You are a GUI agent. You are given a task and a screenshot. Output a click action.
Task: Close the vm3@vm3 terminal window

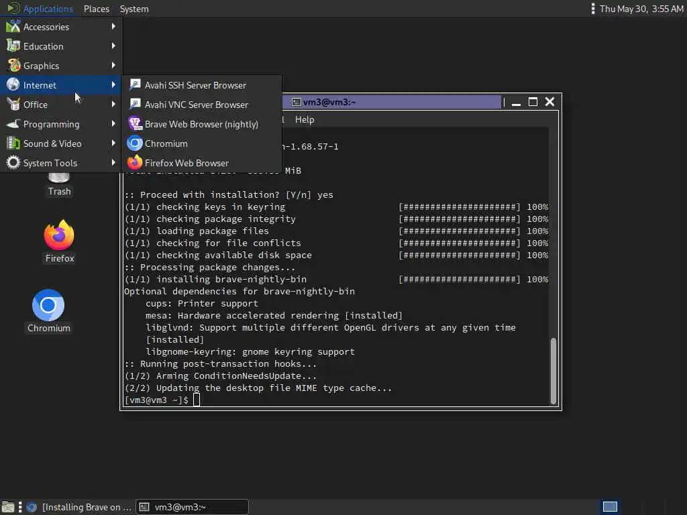tap(549, 102)
